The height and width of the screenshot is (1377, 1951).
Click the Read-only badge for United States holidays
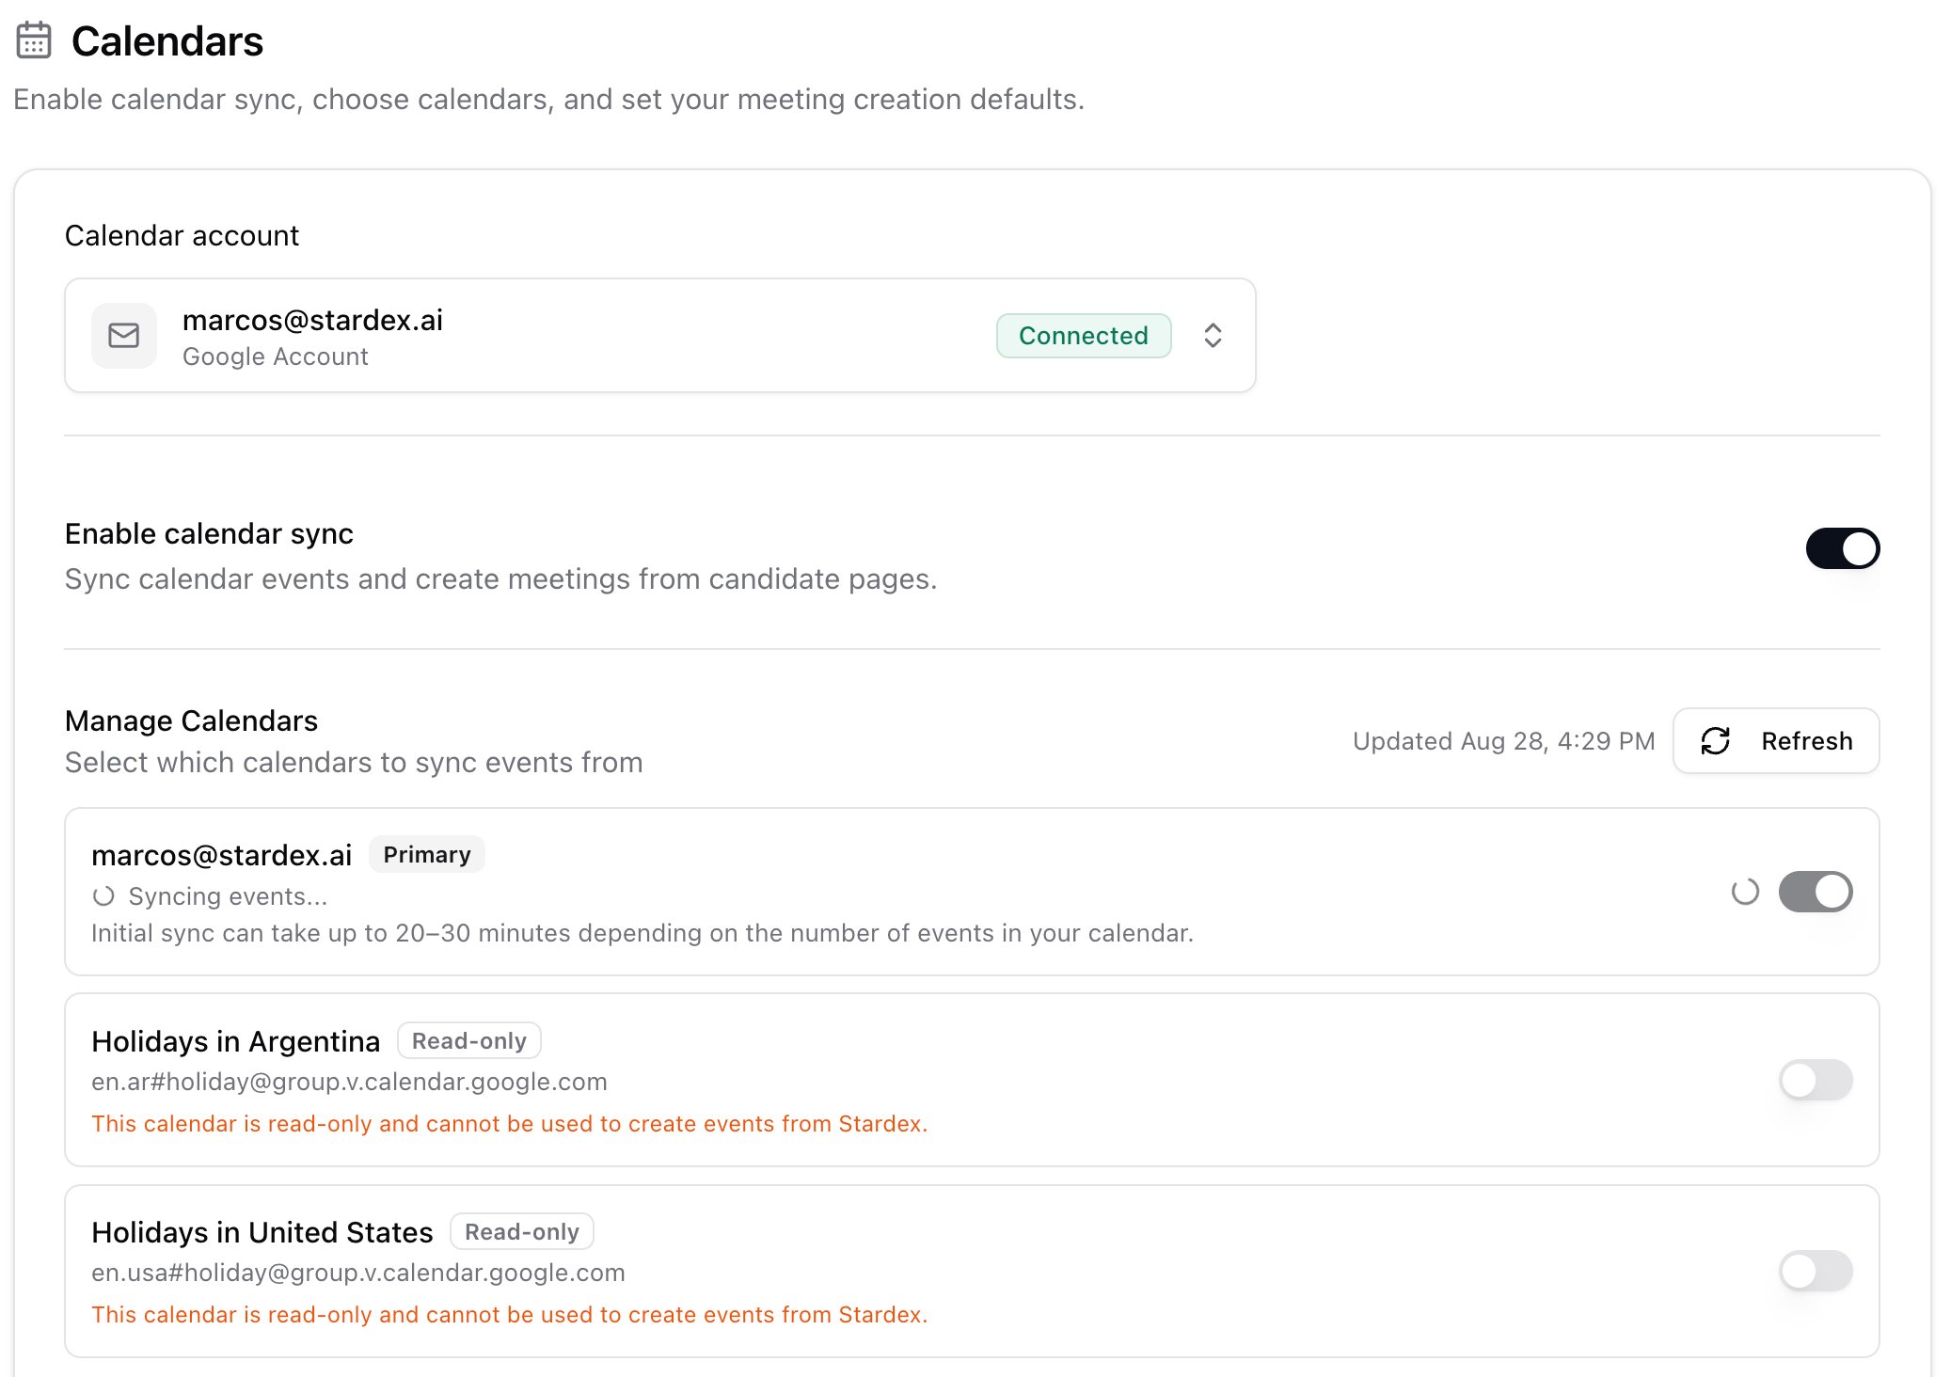[522, 1232]
